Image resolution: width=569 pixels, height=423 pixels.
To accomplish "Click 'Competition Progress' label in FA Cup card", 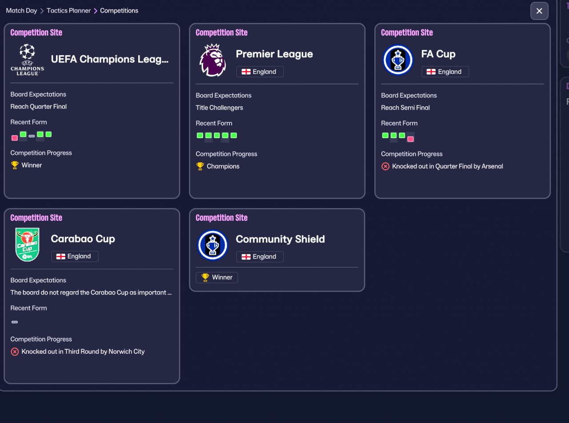I will [412, 154].
